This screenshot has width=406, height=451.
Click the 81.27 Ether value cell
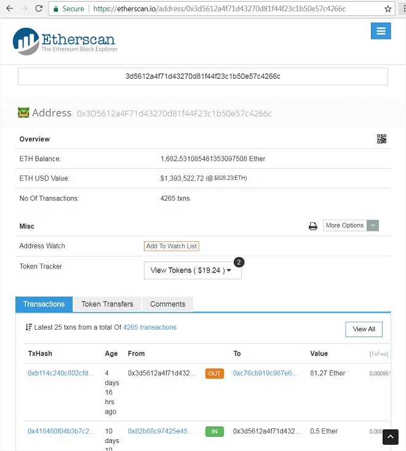tap(327, 373)
